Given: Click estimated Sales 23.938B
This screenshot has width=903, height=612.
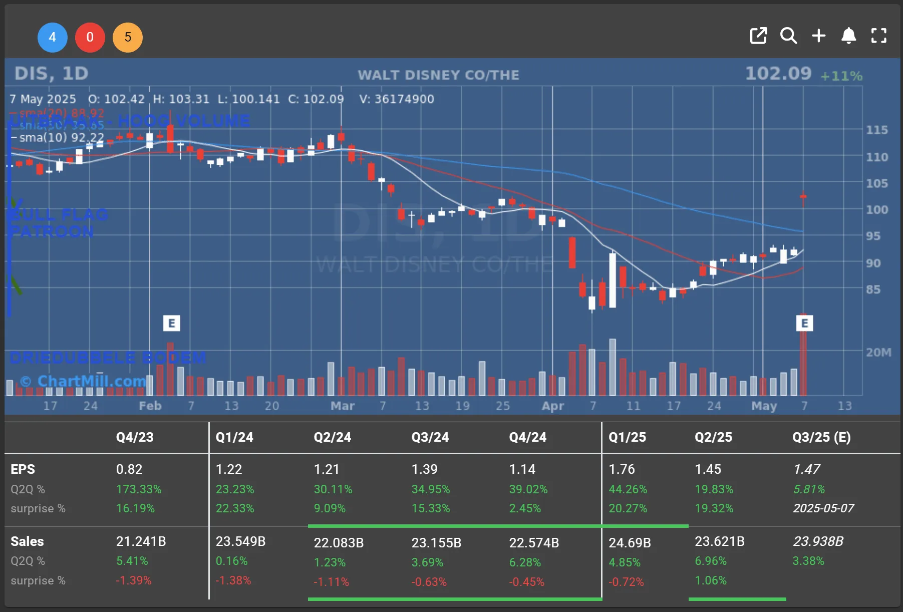Looking at the screenshot, I should pyautogui.click(x=818, y=541).
